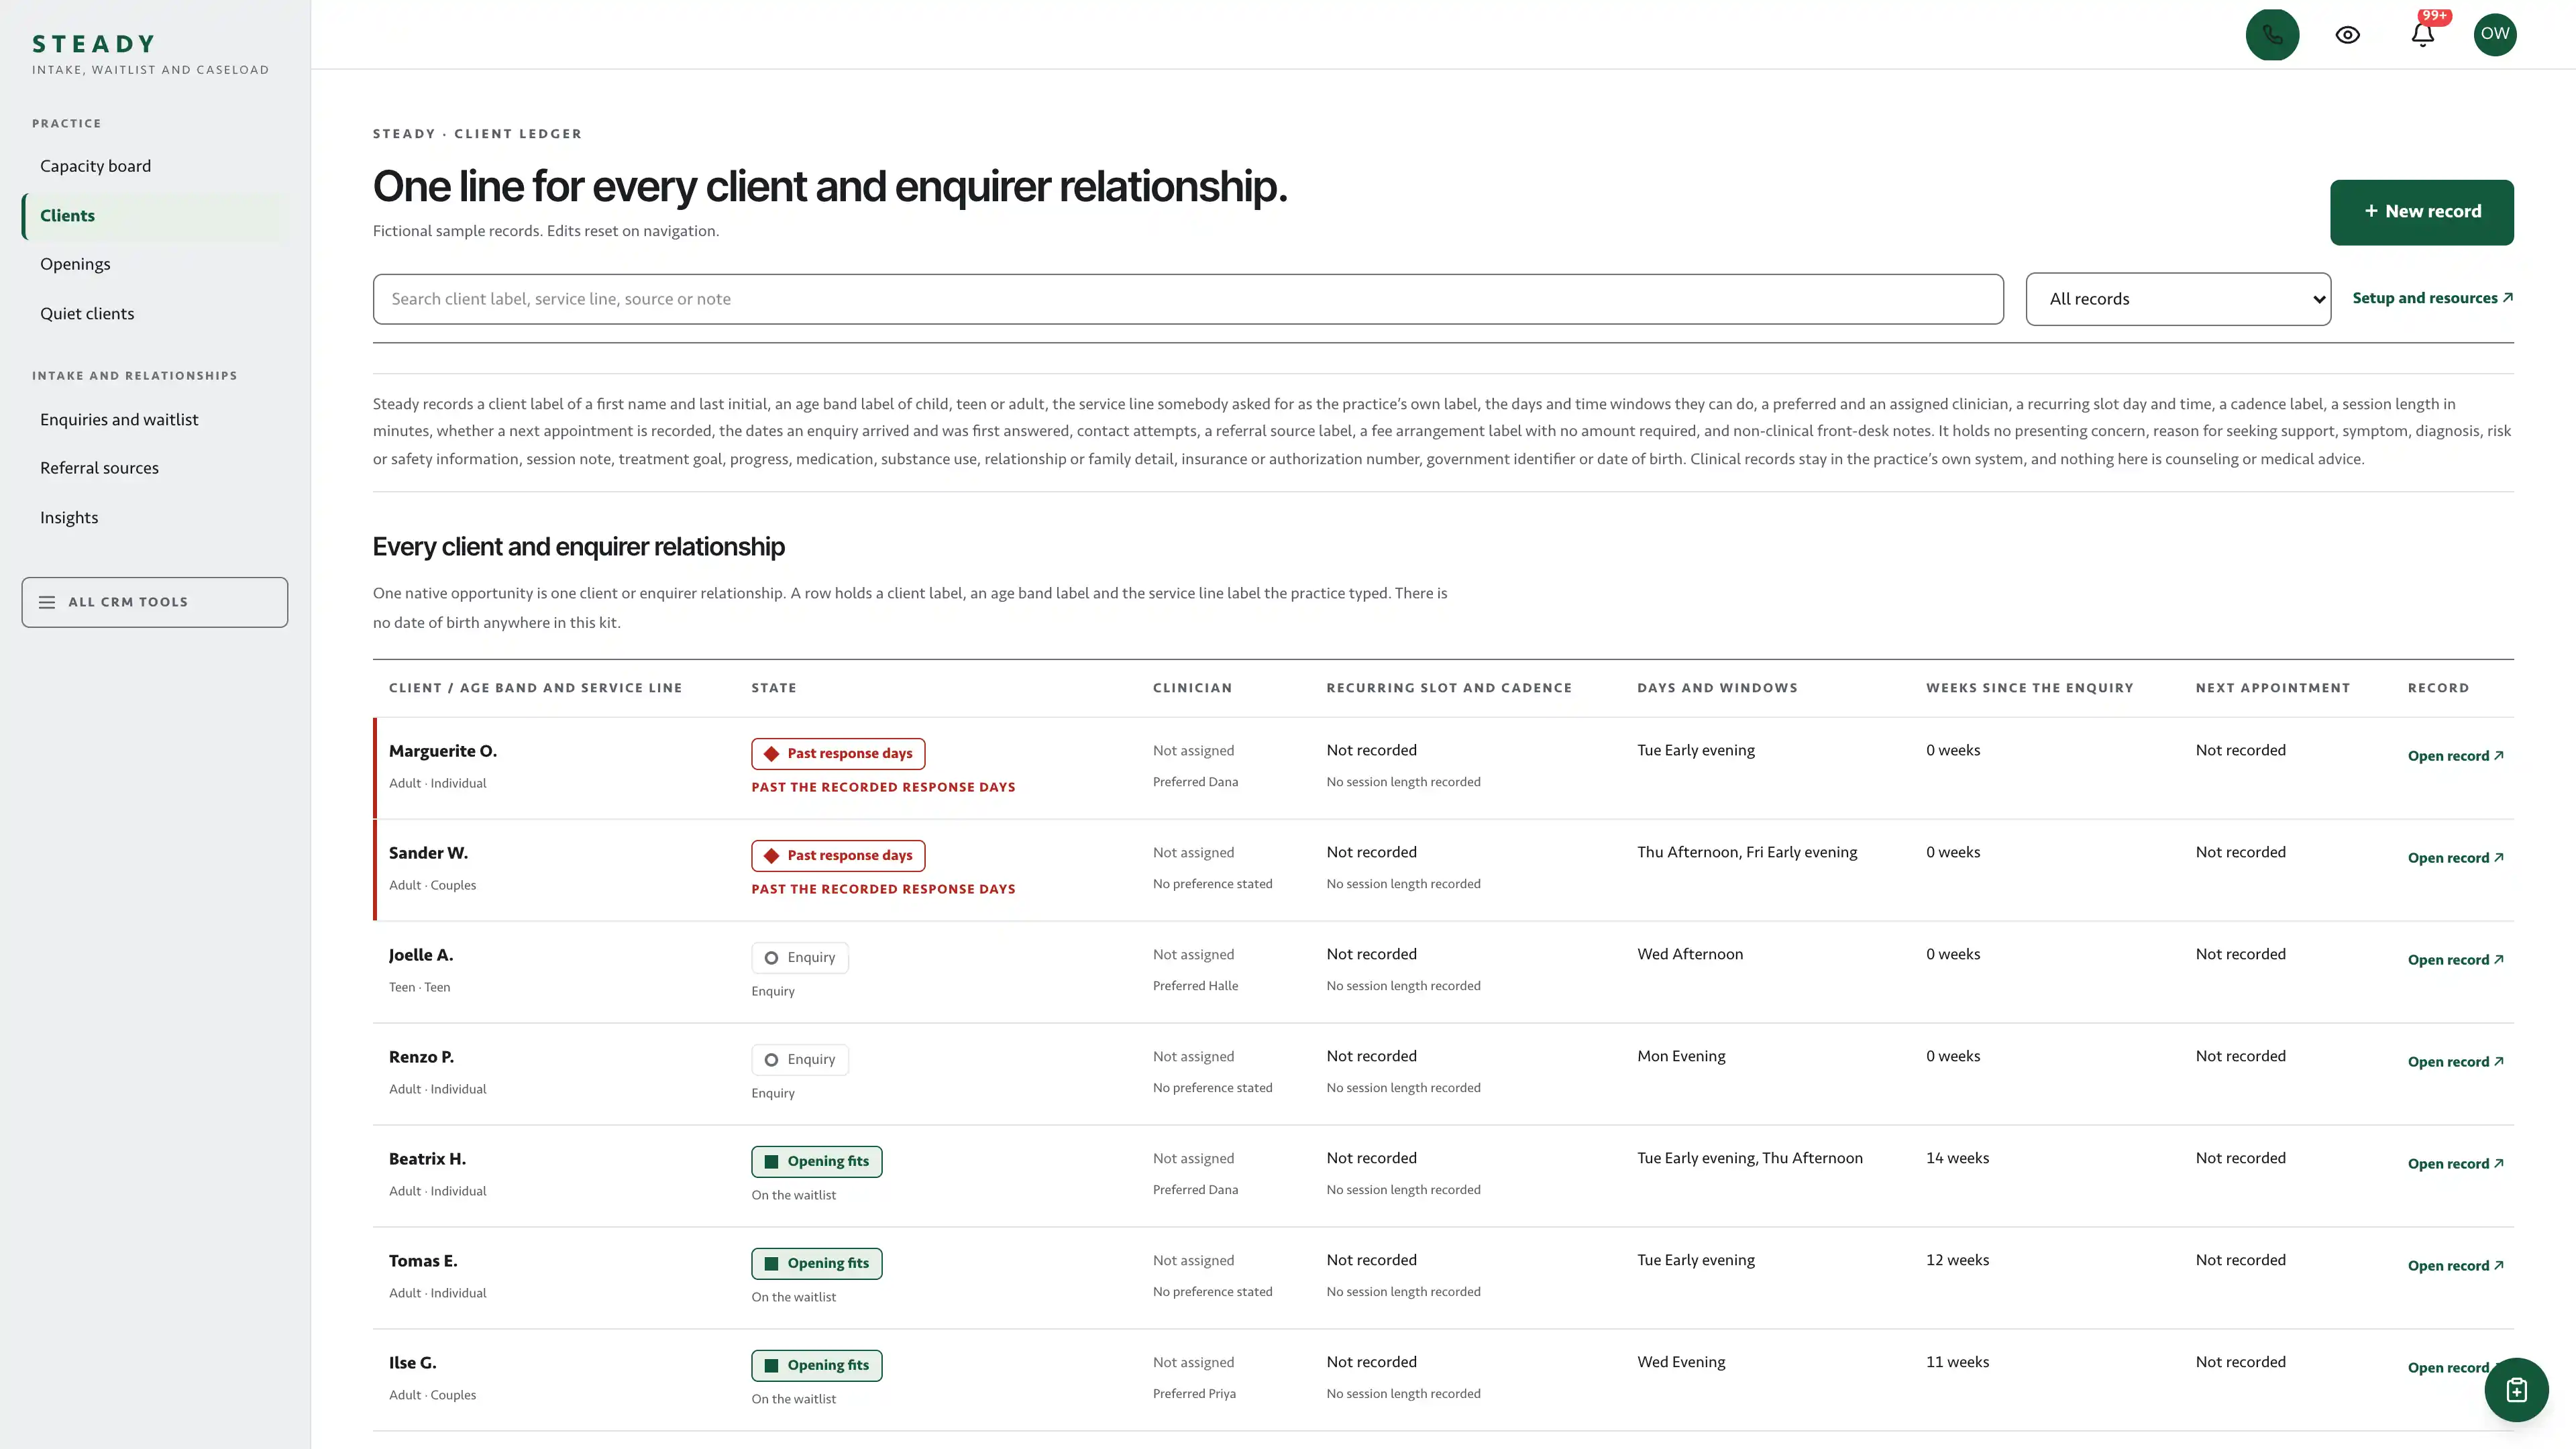Open record for Renzo P.

[x=2455, y=1062]
